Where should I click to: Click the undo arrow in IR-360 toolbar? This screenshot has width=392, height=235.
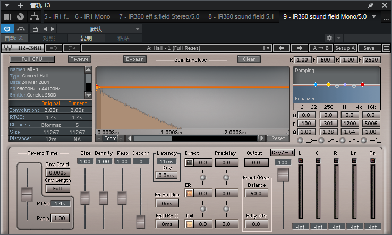tap(54, 48)
